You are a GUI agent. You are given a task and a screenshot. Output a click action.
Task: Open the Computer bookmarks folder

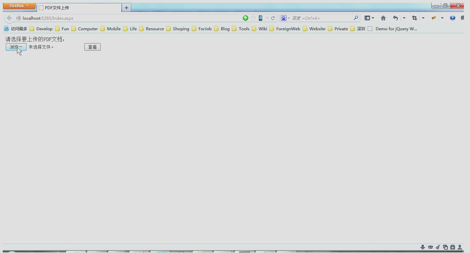pyautogui.click(x=85, y=29)
